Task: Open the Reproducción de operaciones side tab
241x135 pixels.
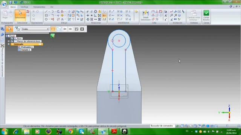Action: [2, 60]
